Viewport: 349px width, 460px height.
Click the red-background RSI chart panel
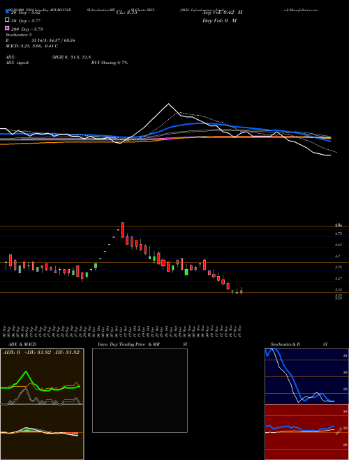[306, 432]
